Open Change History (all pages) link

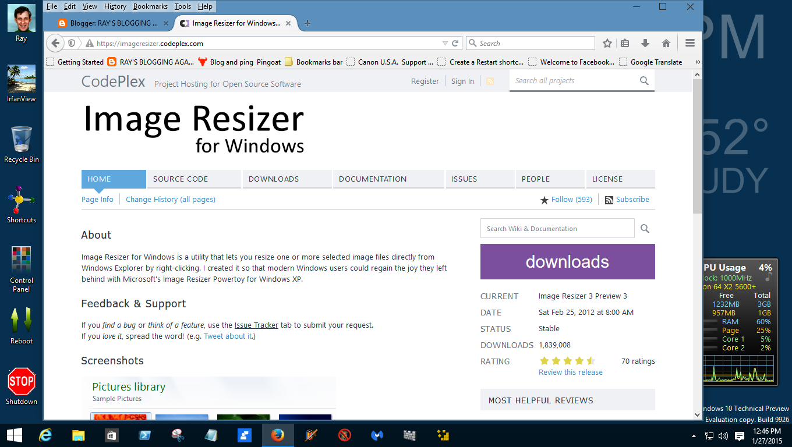171,199
